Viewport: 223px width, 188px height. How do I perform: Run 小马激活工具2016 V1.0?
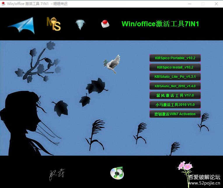tap(175, 105)
